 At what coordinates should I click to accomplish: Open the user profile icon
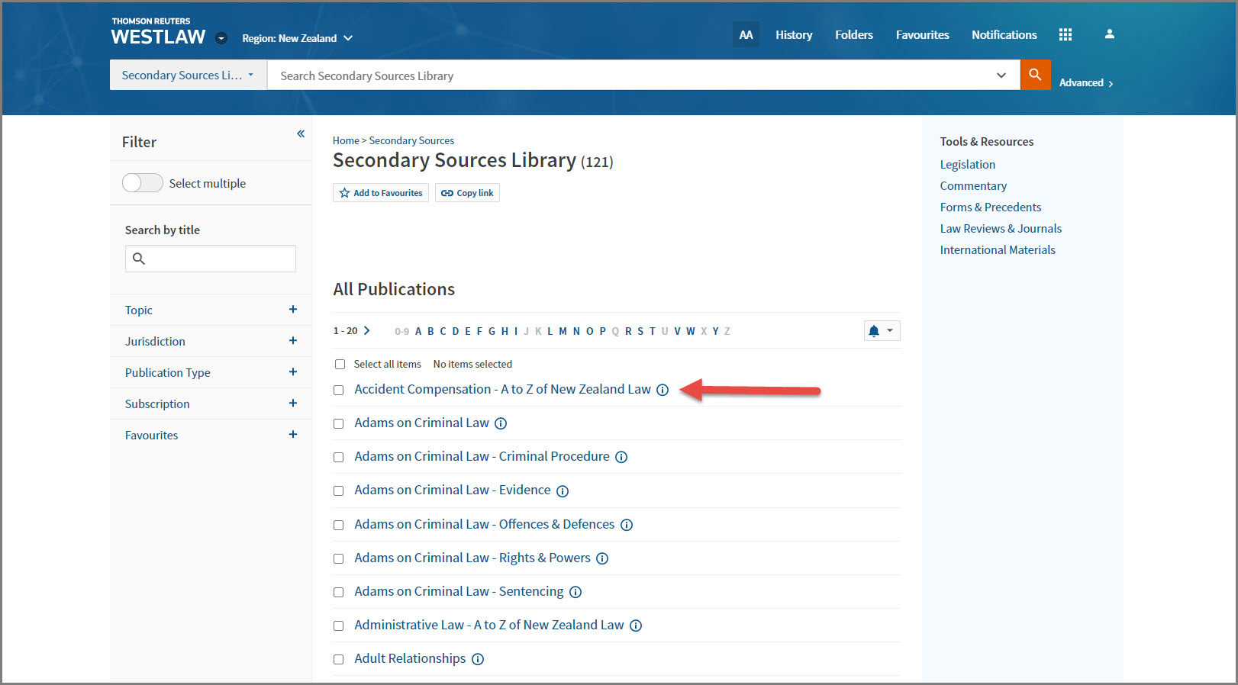[1110, 34]
